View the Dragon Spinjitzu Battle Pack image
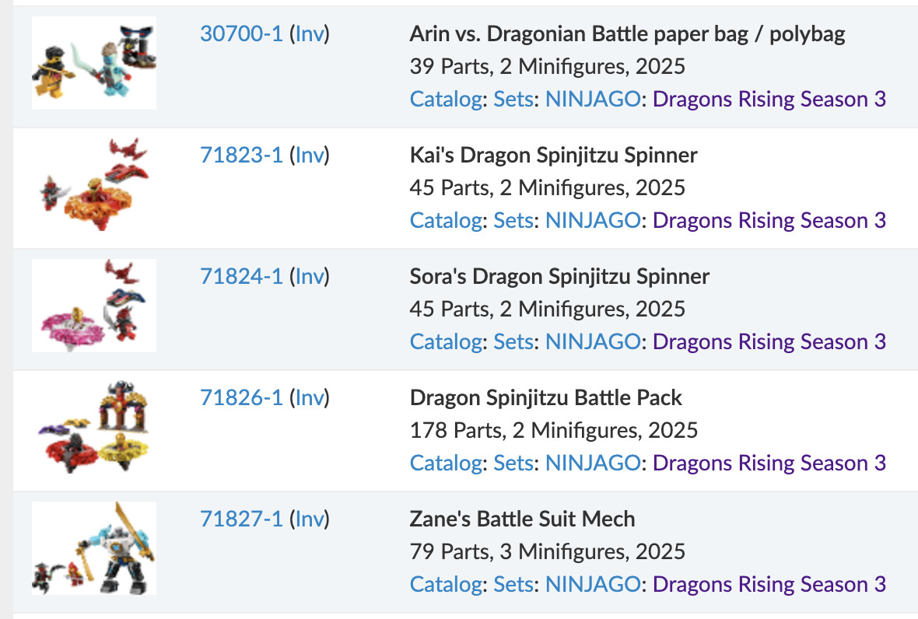This screenshot has width=918, height=619. (x=94, y=427)
